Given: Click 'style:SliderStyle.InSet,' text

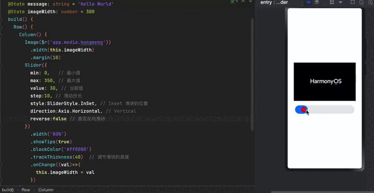Looking at the screenshot, I should point(64,103).
